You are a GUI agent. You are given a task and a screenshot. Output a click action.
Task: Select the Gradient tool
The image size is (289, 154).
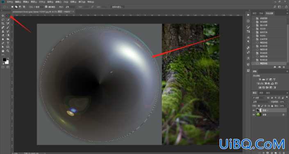click(x=8, y=35)
